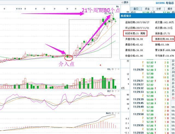Select the 11:29:59 trade tick row

[x=151, y=133]
